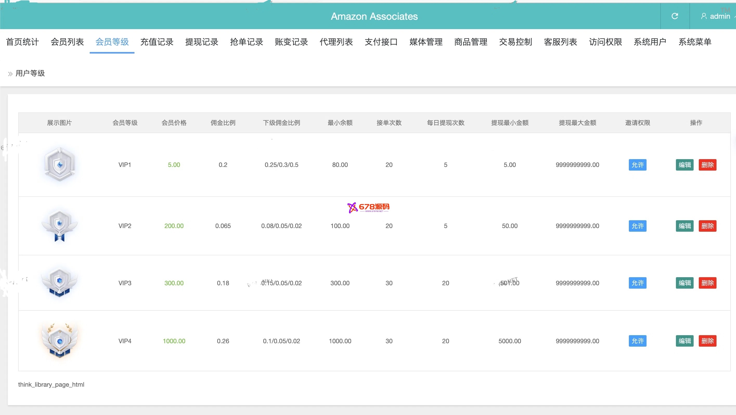Click the refresh icon in header
736x415 pixels.
[x=675, y=16]
